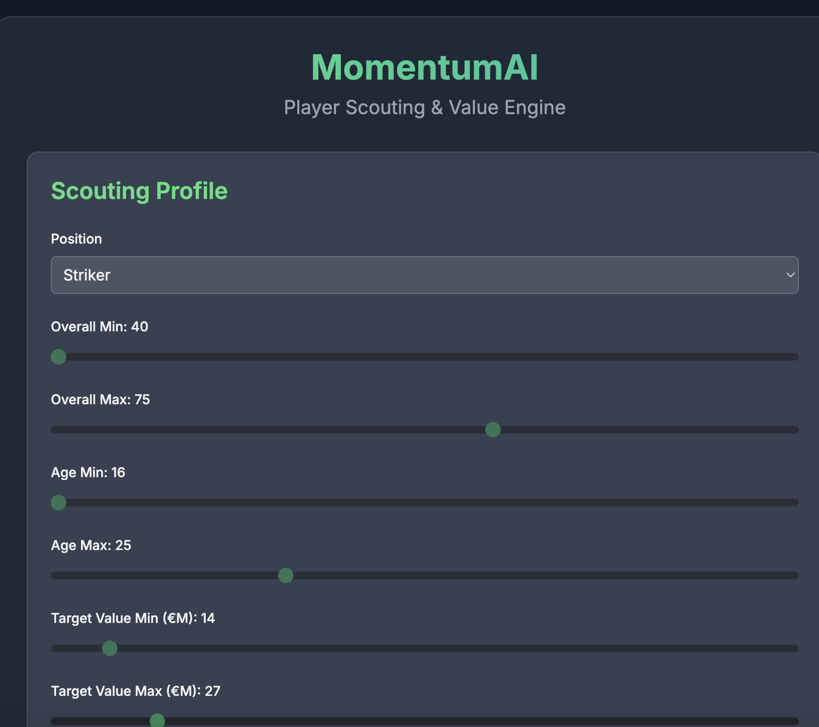Viewport: 819px width, 727px height.
Task: Click the Target Value Min (€M) label
Action: tap(133, 618)
